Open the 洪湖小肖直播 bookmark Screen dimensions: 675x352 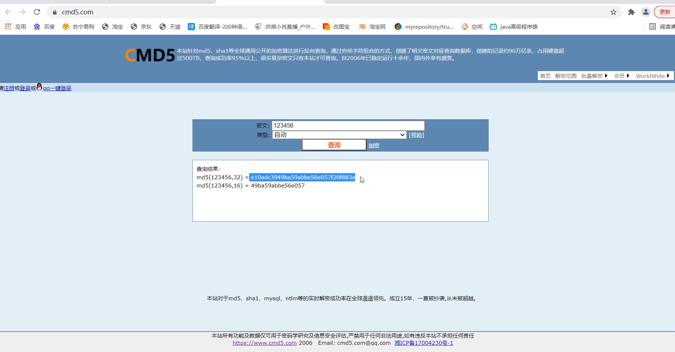click(285, 27)
